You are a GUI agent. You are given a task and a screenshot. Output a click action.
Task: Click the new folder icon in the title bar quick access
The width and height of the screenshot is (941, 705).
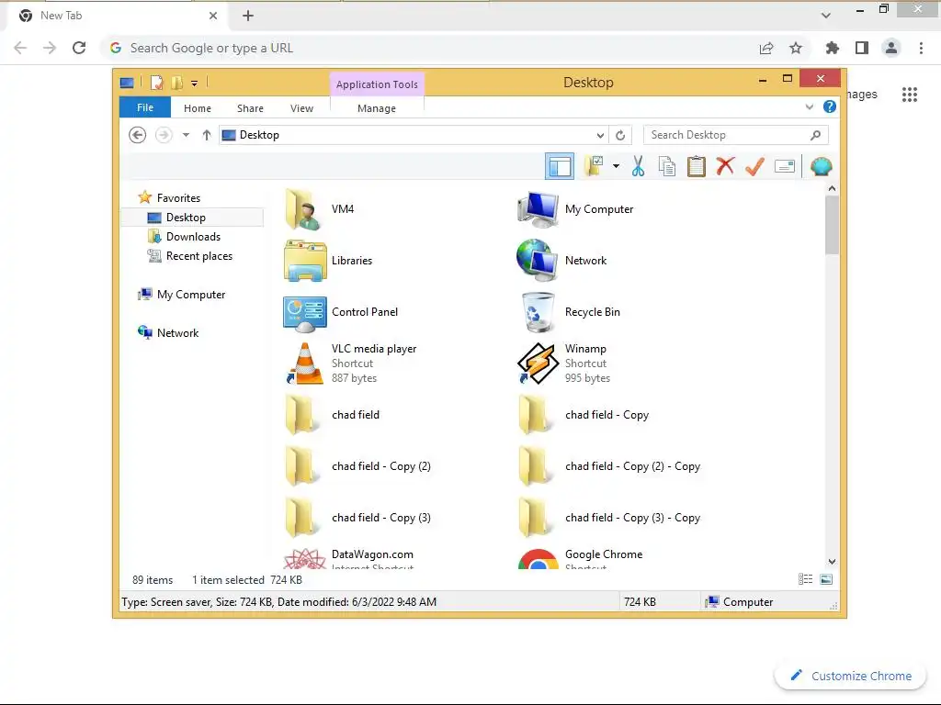pos(176,82)
